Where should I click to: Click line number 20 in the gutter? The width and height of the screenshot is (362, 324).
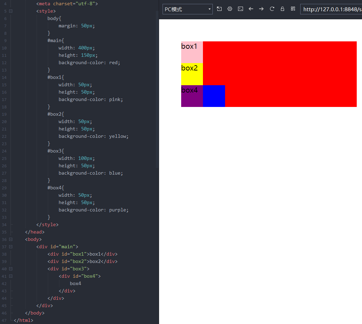pyautogui.click(x=4, y=122)
